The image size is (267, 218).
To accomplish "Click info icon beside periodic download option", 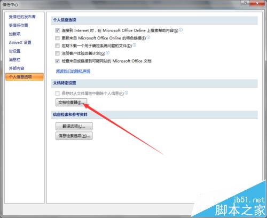I will click(x=135, y=45).
